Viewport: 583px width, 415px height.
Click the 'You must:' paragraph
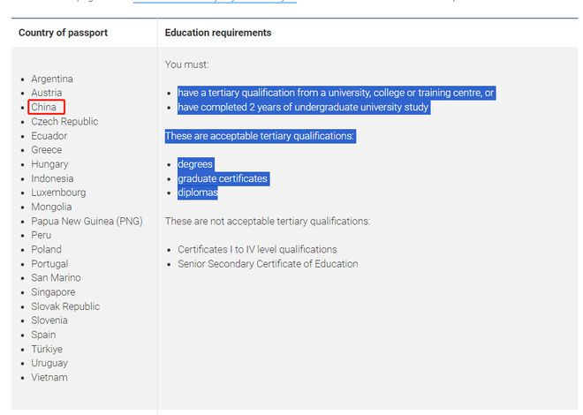(186, 64)
